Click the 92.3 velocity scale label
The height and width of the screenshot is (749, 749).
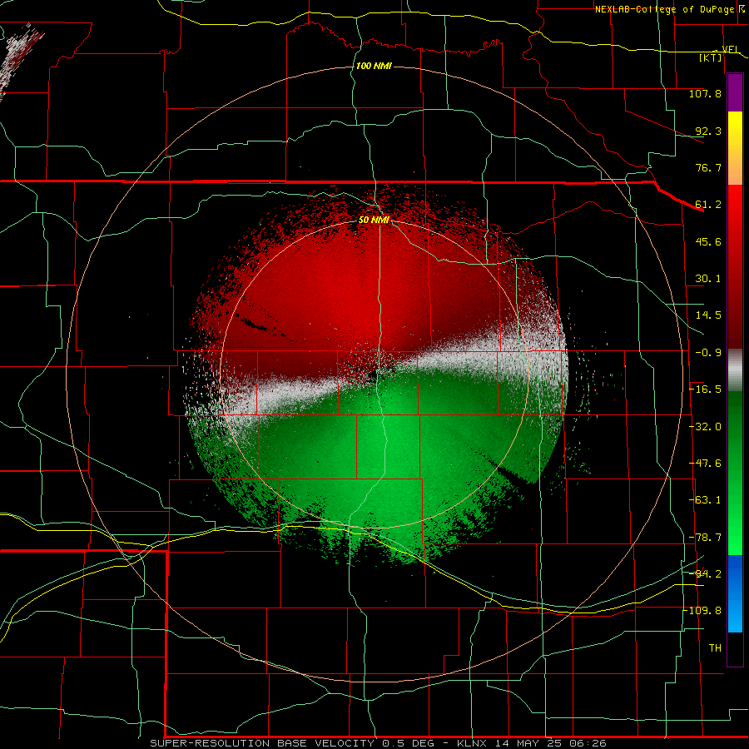tap(708, 131)
